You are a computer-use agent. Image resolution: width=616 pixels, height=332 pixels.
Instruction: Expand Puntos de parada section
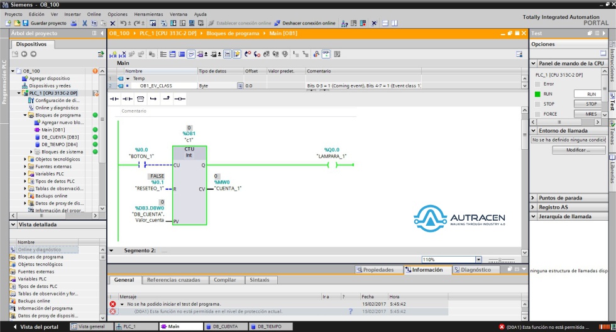pyautogui.click(x=534, y=198)
